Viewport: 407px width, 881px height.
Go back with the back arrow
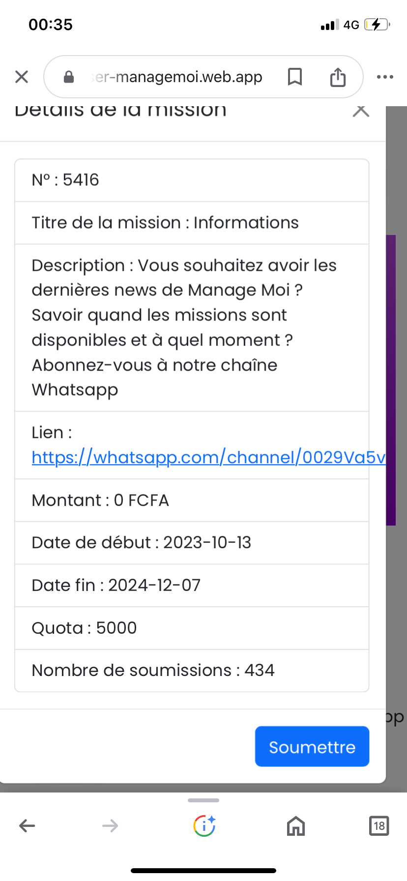27,825
